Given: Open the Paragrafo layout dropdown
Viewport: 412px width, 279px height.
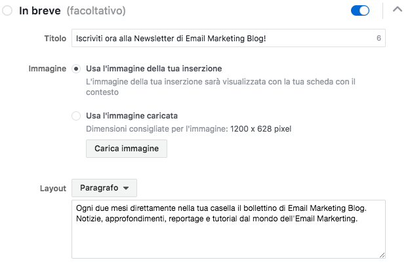Looking at the screenshot, I should [104, 188].
